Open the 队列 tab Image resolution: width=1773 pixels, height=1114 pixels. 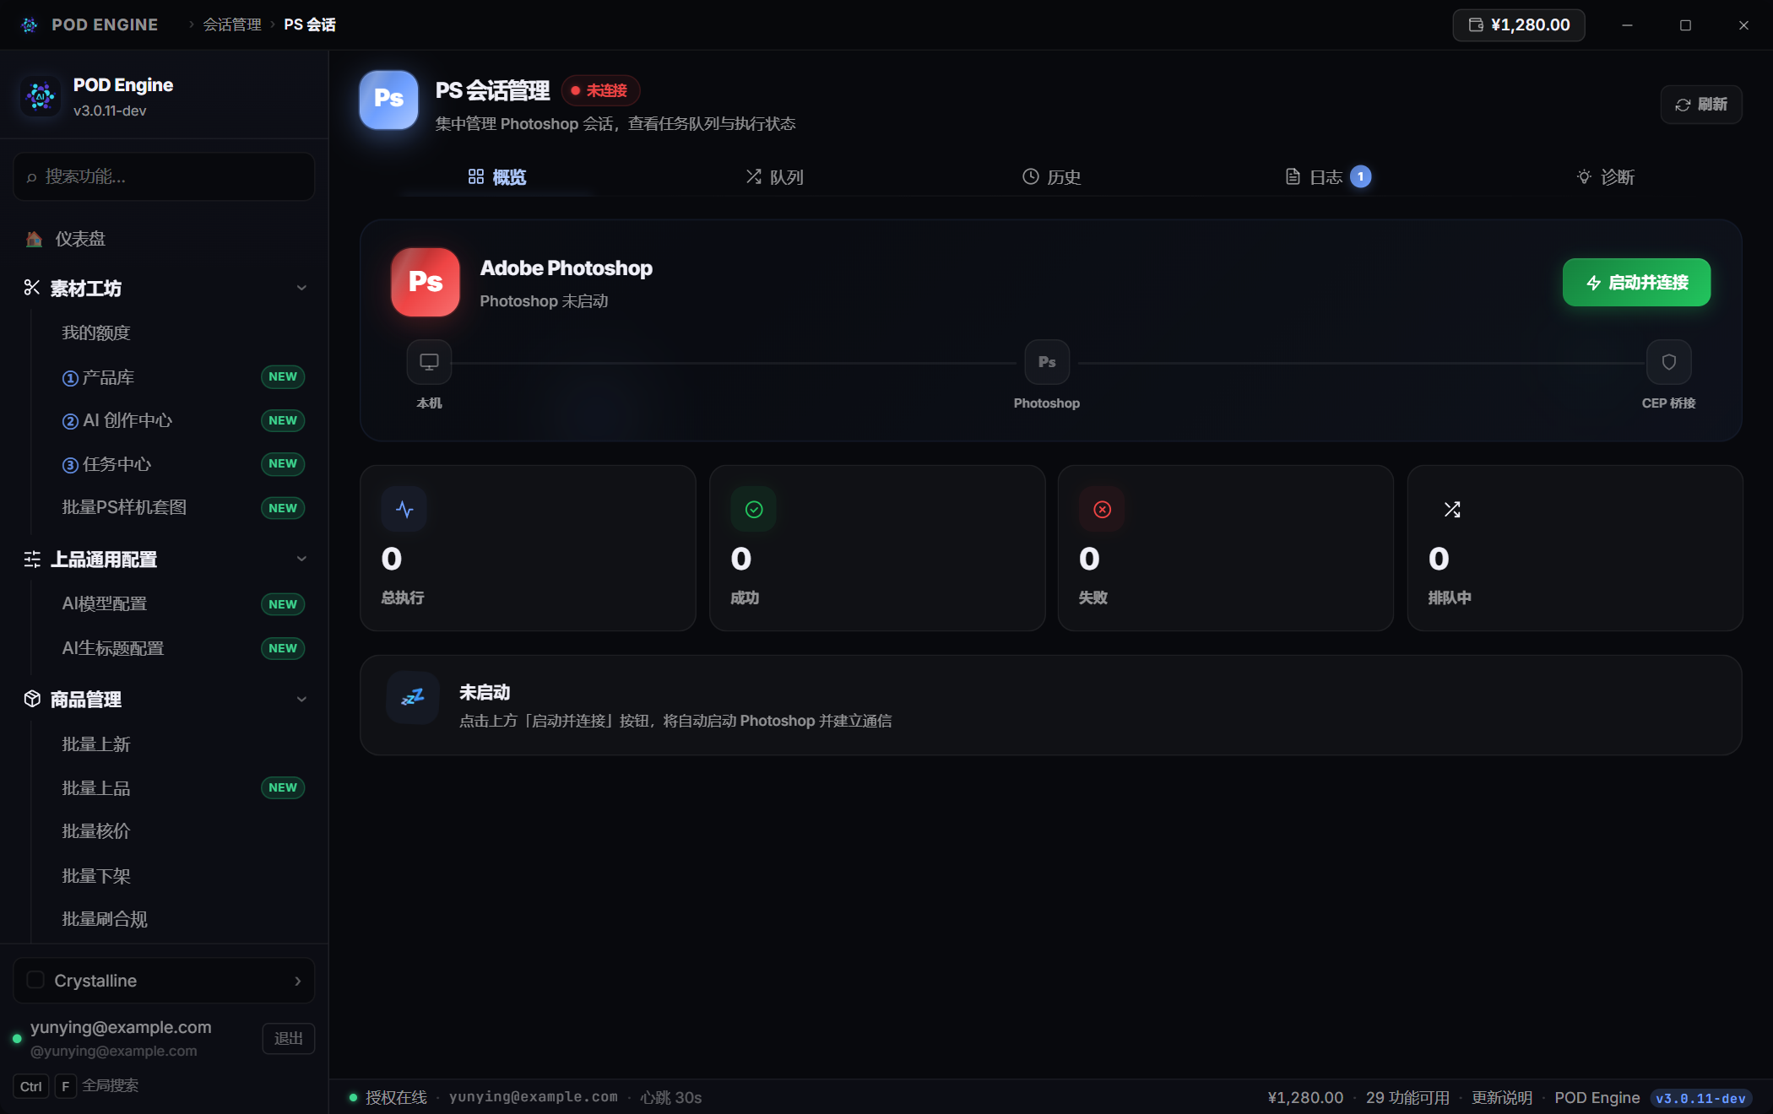click(x=774, y=177)
